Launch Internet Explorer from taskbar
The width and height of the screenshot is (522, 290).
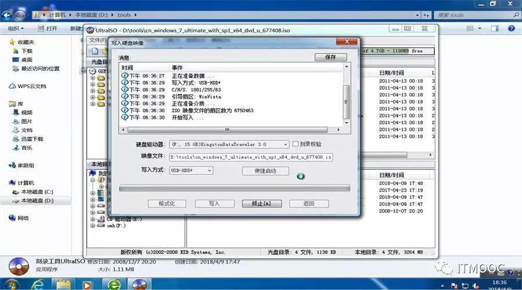(38, 285)
